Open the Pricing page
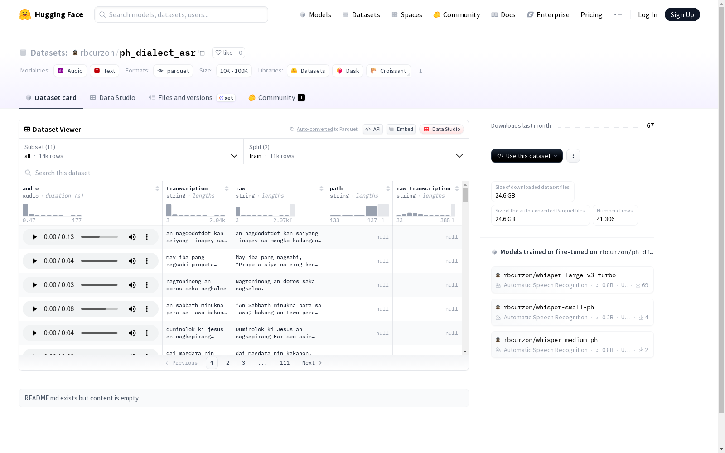Image resolution: width=725 pixels, height=453 pixels. click(591, 14)
